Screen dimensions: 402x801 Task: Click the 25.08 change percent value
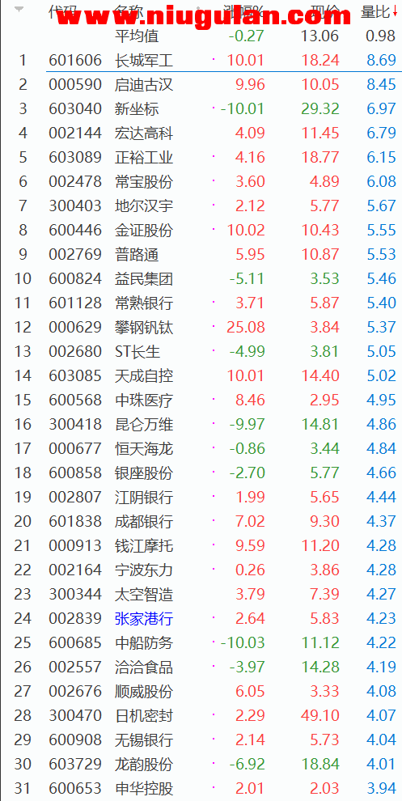(246, 328)
